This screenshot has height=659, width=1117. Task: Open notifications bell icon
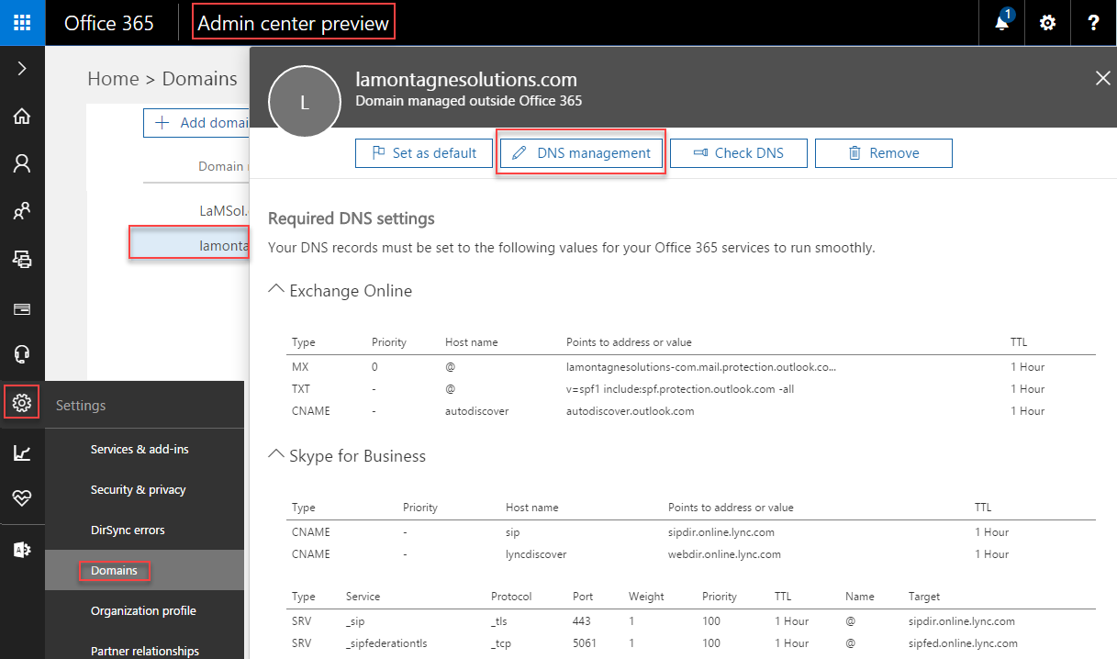point(1002,23)
